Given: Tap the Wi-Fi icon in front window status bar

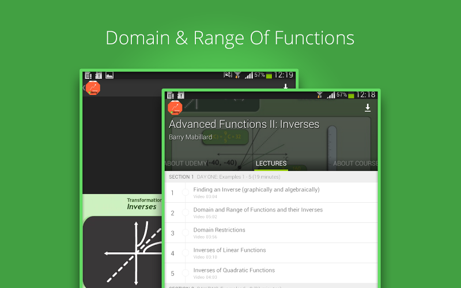Looking at the screenshot, I should coord(320,95).
